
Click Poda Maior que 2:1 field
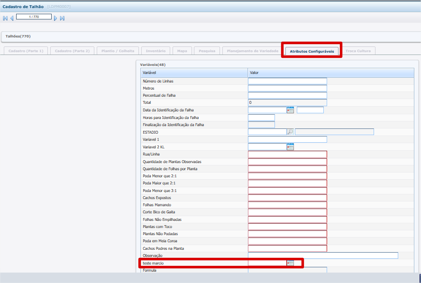pos(287,183)
